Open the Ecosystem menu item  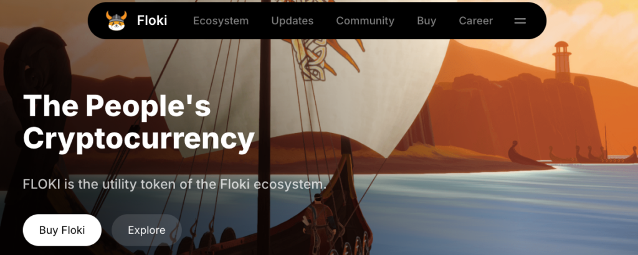click(221, 21)
